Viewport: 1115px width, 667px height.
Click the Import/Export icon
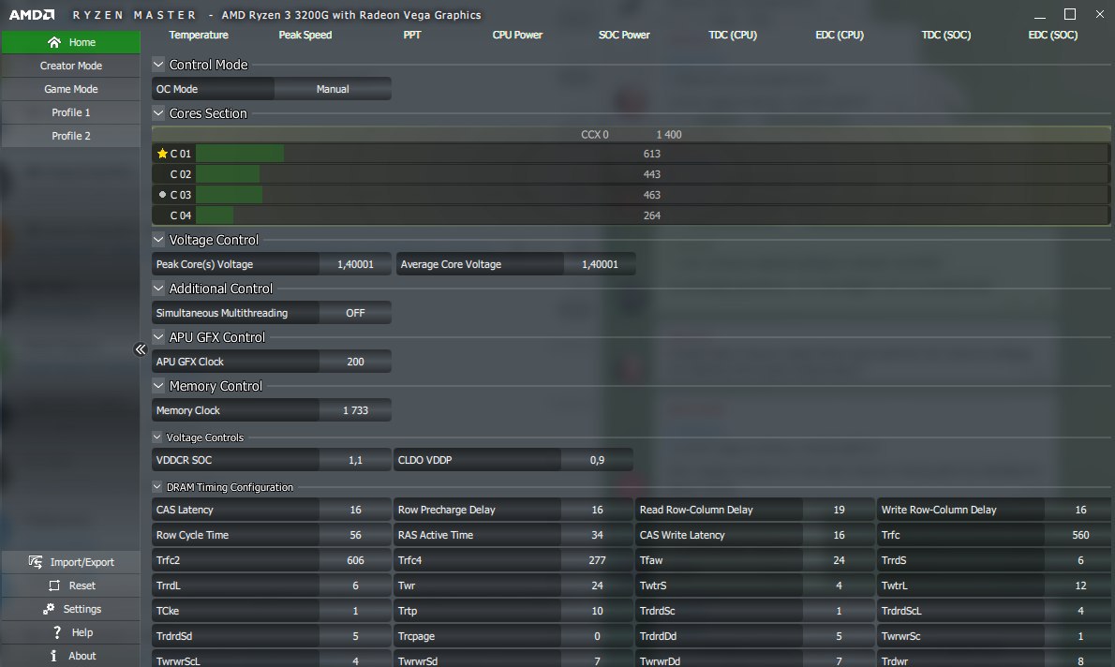click(35, 562)
